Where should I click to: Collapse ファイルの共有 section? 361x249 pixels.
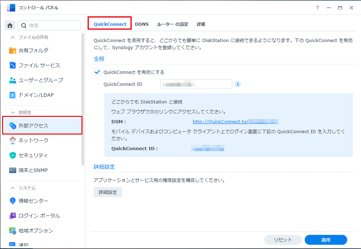tap(13, 37)
